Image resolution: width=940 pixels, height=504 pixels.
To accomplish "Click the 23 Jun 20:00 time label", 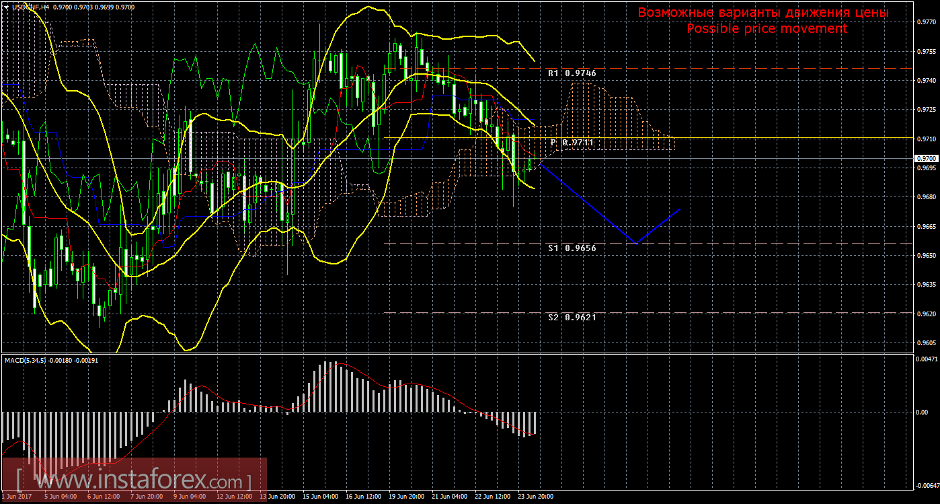I will pos(535,497).
